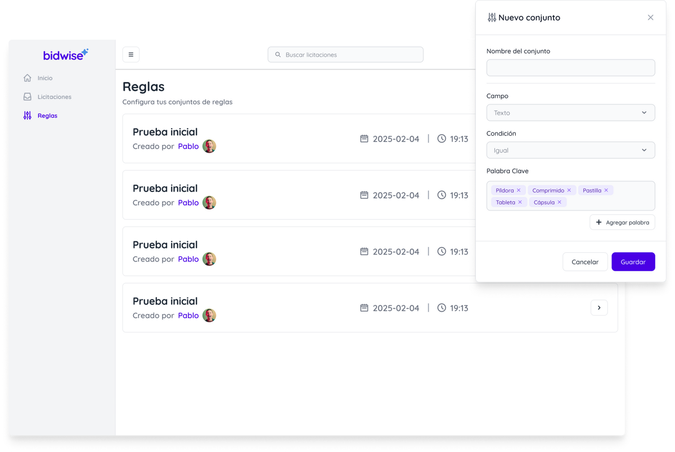675x452 pixels.
Task: Click the Cancelar button
Action: tap(585, 262)
